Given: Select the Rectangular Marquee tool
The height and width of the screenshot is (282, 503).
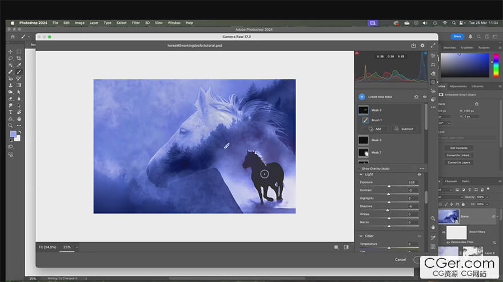Looking at the screenshot, I should coord(19,51).
